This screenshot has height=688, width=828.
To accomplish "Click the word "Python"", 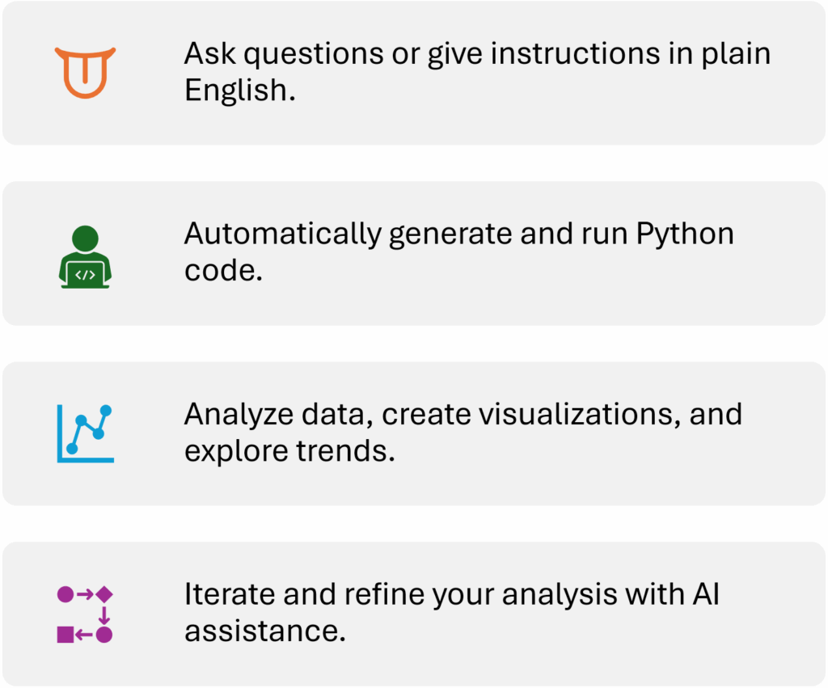I will tap(685, 234).
